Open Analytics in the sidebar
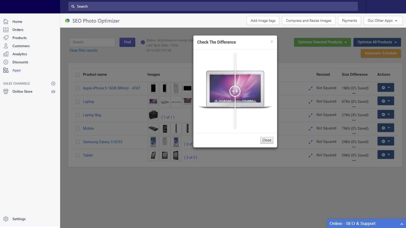Viewport: 406px width, 228px height. (x=20, y=54)
